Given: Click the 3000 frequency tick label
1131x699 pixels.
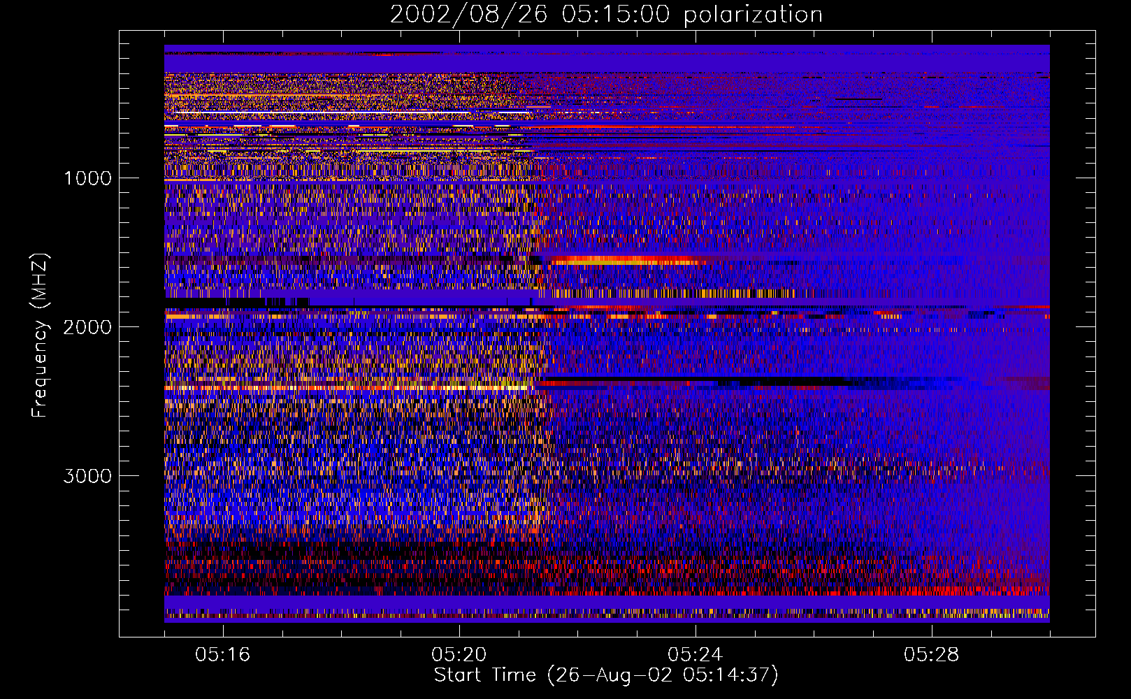Looking at the screenshot, I should (87, 476).
